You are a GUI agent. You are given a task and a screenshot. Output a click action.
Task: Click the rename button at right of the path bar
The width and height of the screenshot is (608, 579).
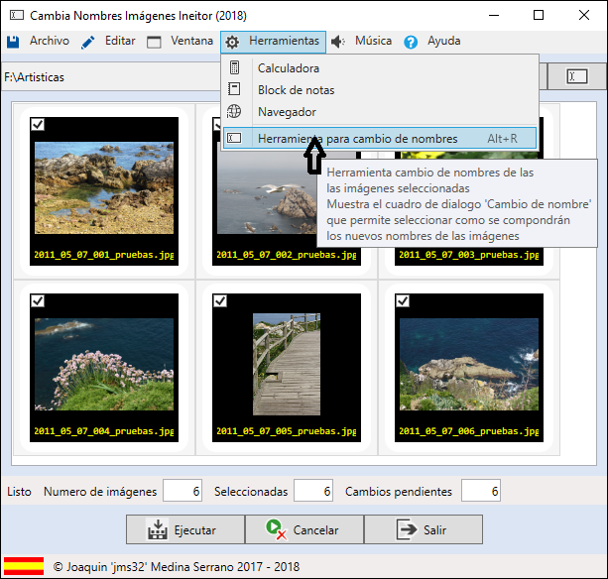coord(577,76)
